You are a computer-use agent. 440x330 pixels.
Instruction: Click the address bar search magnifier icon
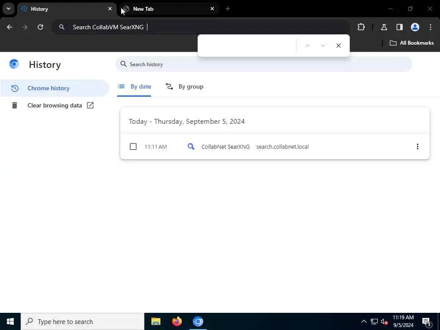click(x=62, y=27)
